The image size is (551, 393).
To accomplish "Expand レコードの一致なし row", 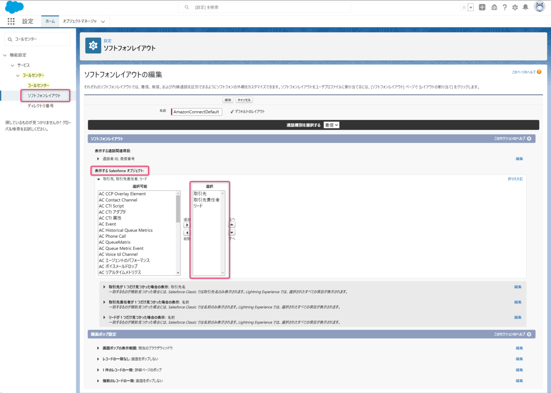I will tap(98, 359).
